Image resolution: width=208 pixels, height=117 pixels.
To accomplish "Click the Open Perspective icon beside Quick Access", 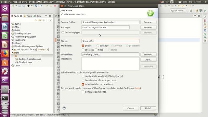I will coord(191,11).
